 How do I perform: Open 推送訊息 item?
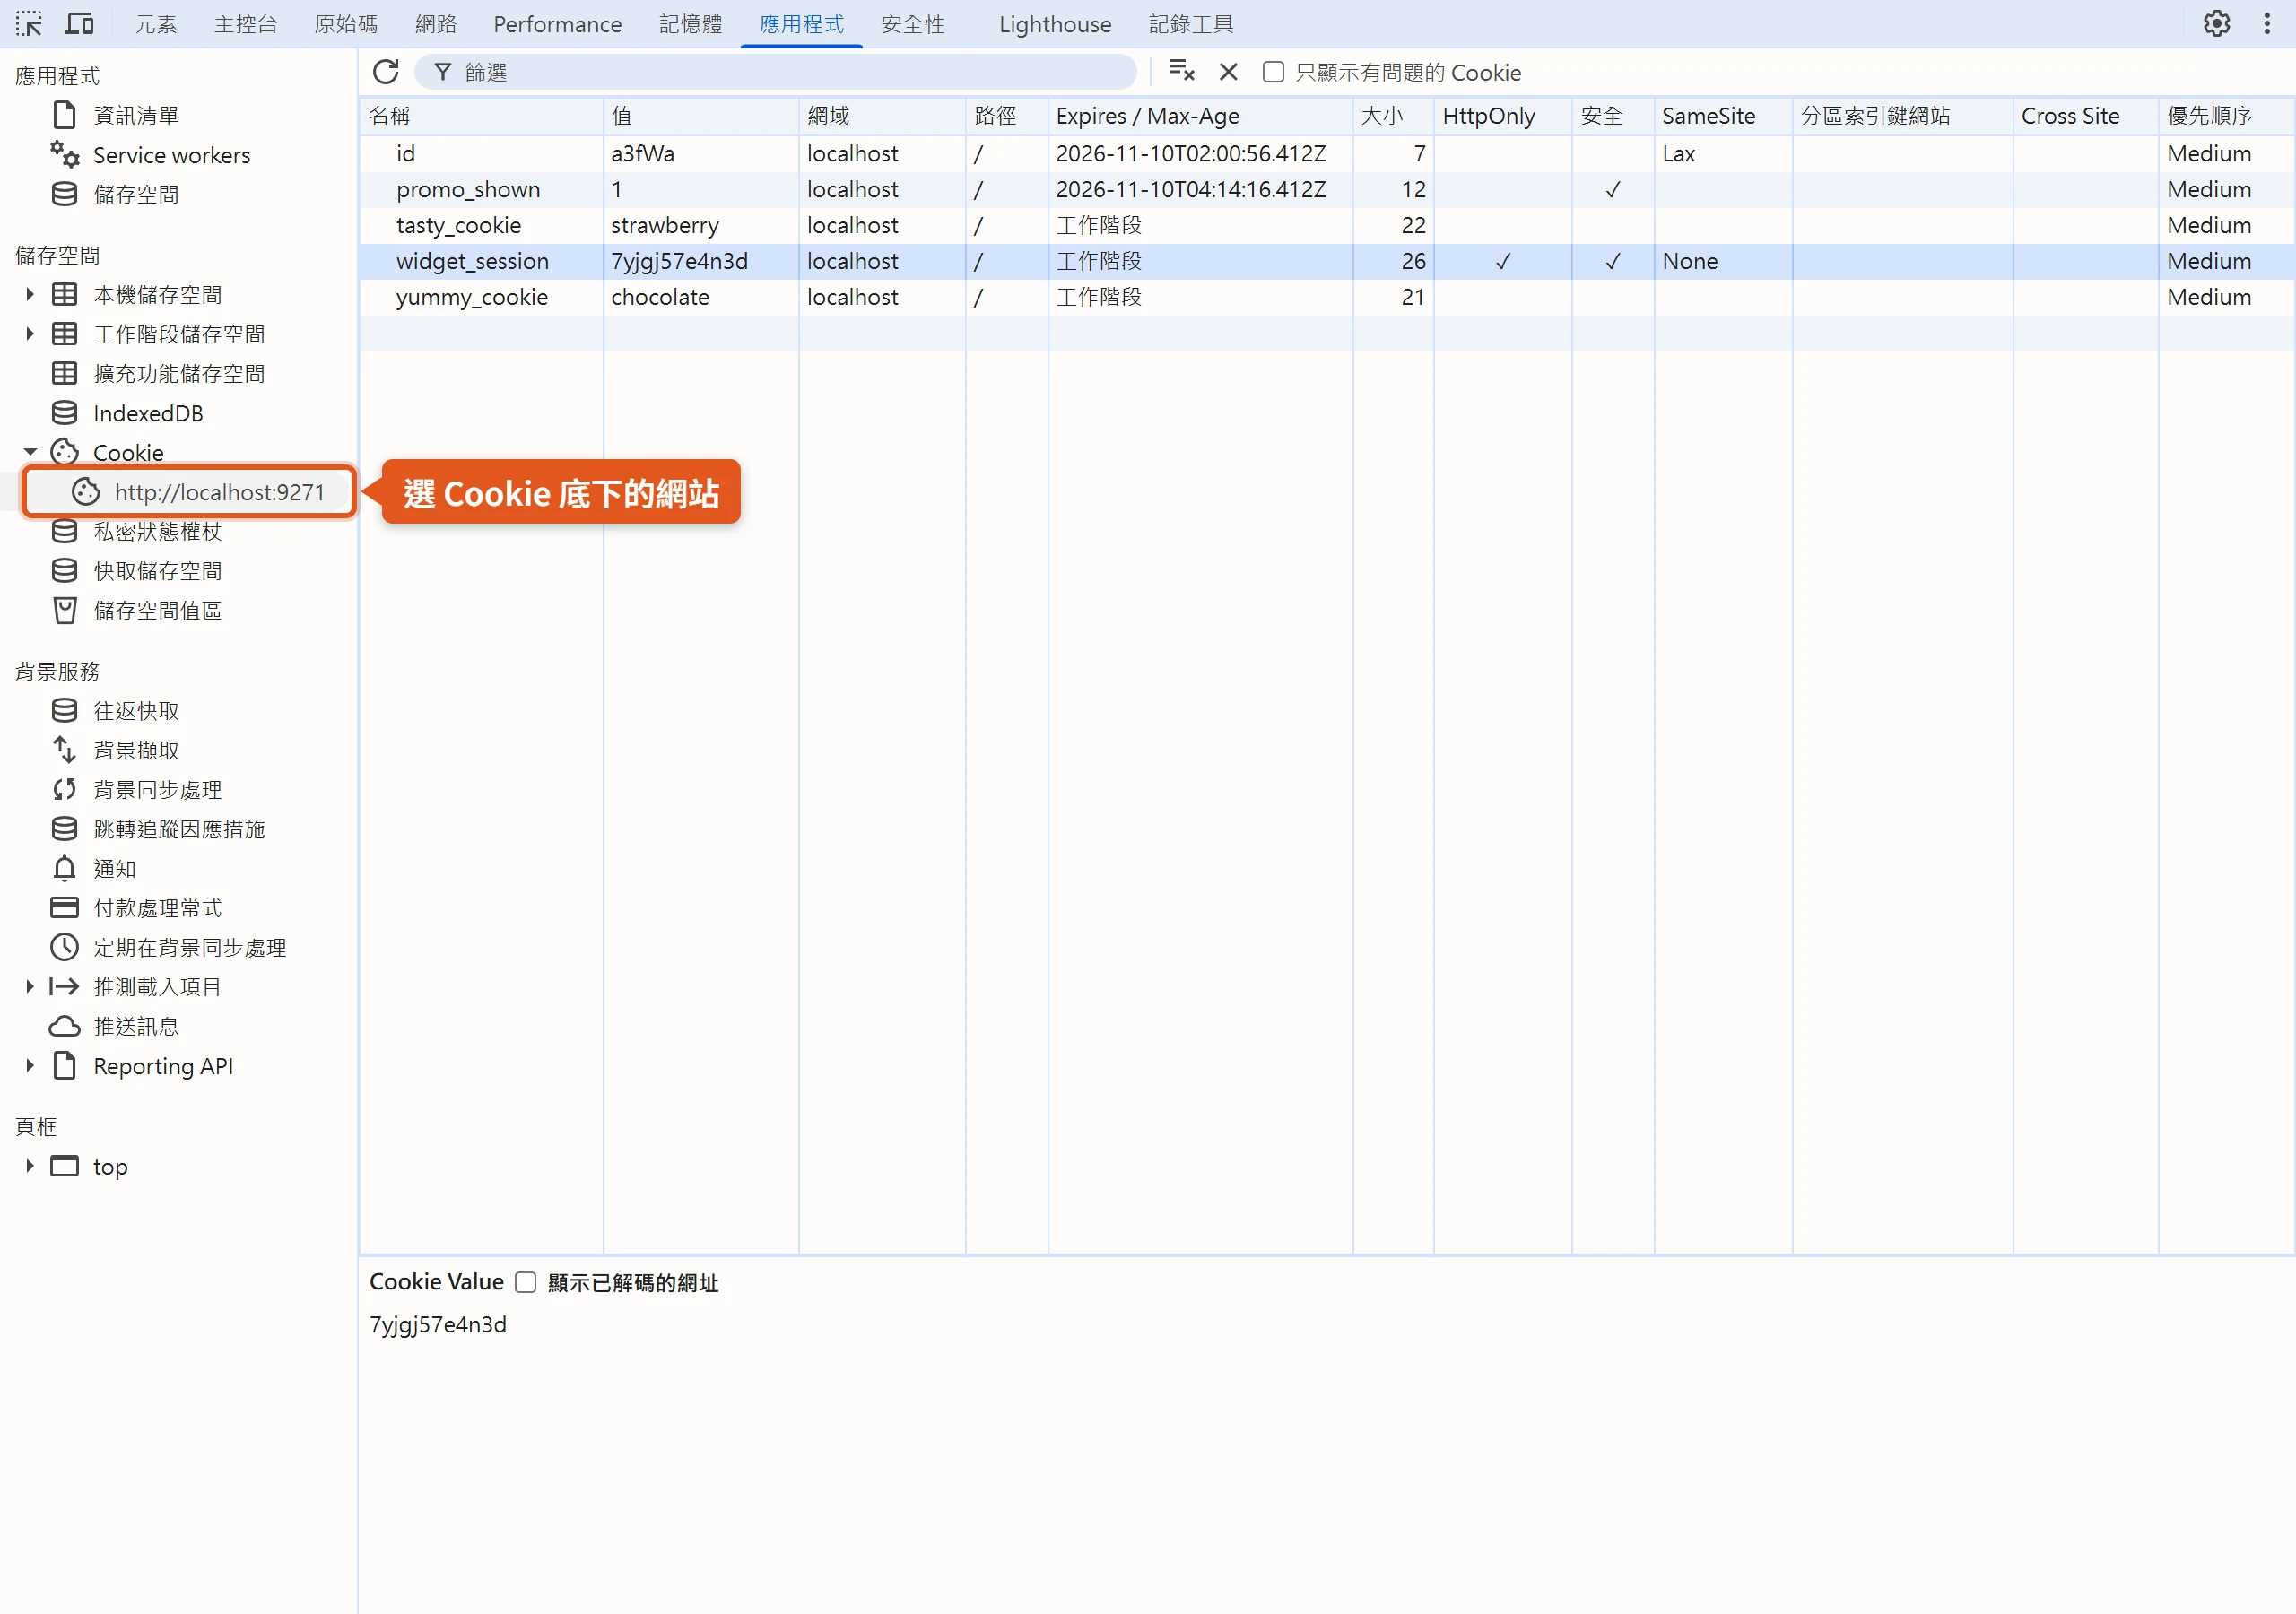136,1027
